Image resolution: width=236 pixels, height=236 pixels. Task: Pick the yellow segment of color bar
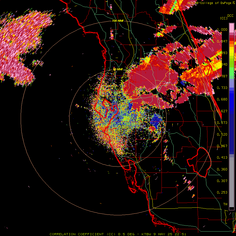pyautogui.click(x=232, y=51)
